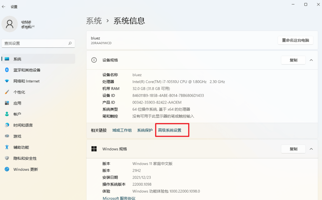Open the 系统保护 link

coord(145,130)
